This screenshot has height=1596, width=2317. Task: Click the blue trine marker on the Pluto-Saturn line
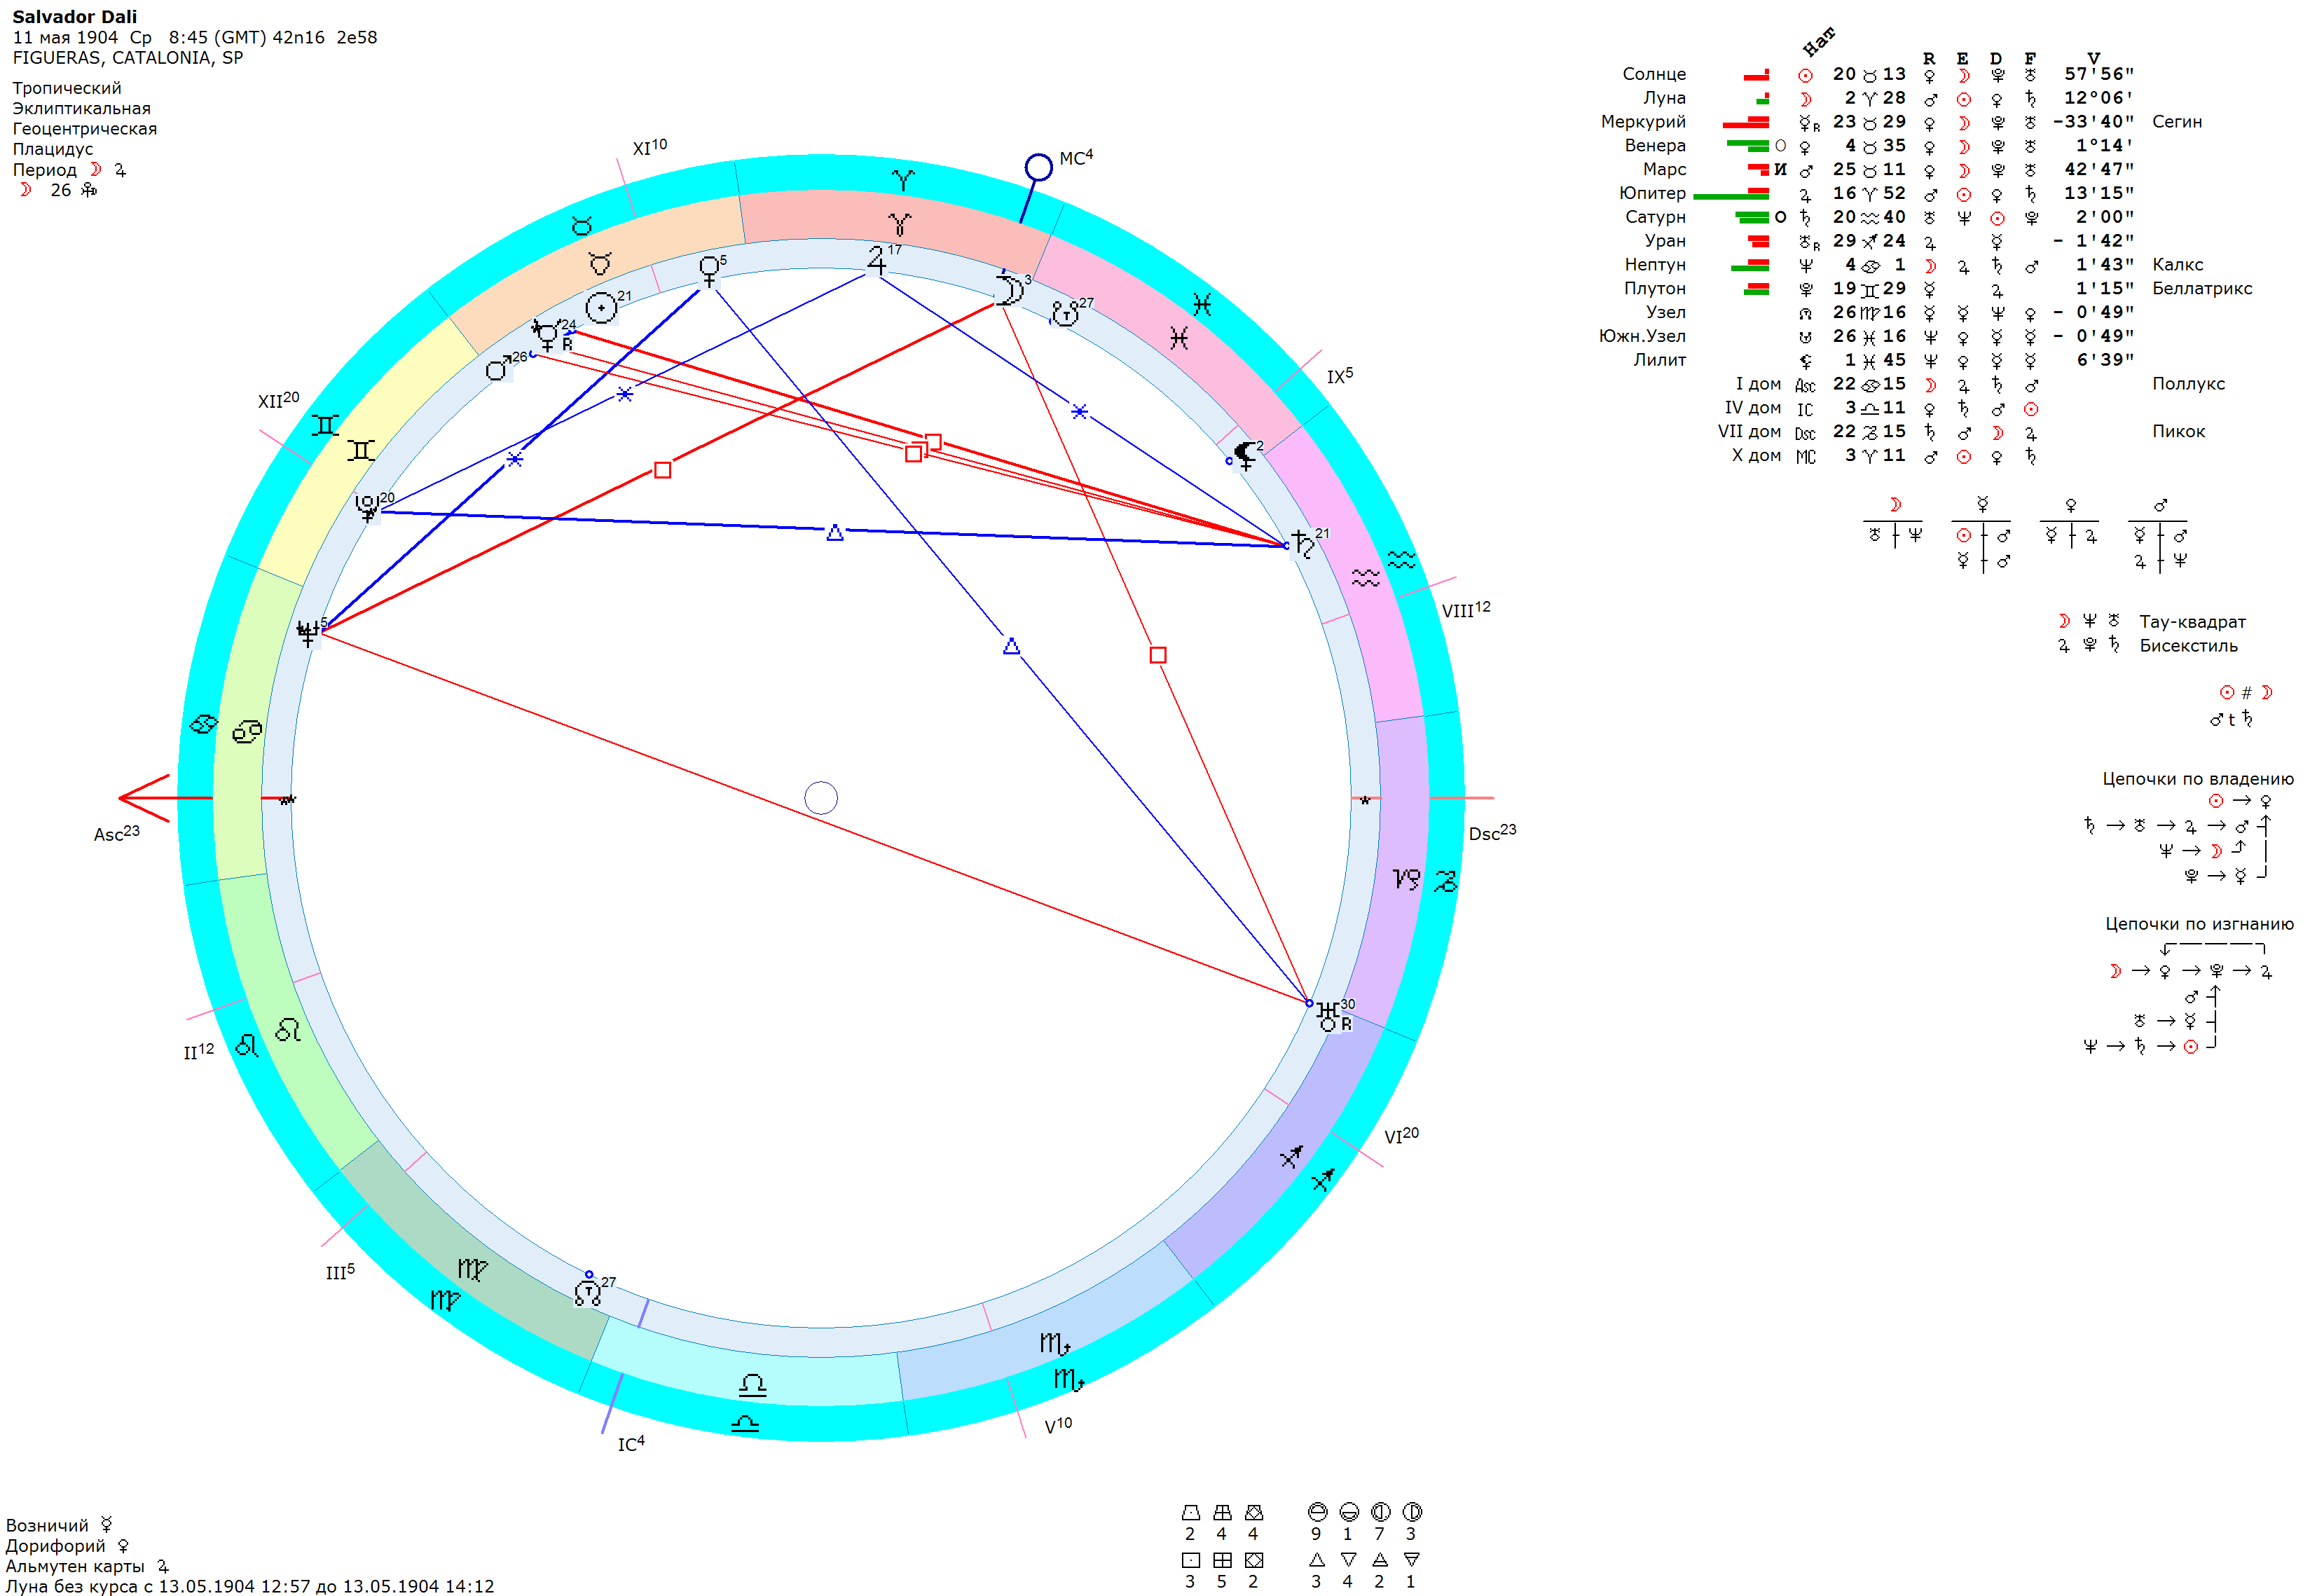click(x=835, y=533)
